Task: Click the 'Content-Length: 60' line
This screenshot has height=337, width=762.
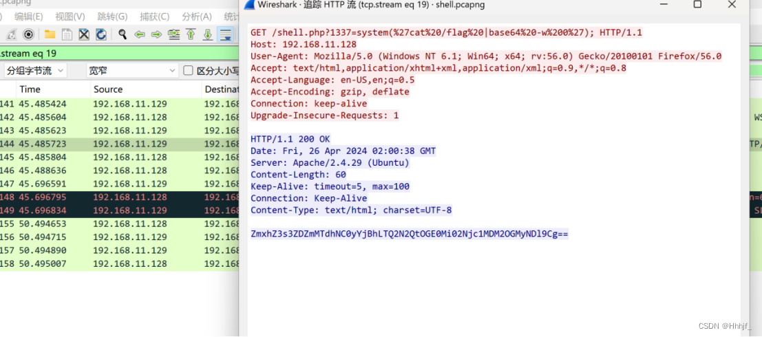Action: (298, 175)
